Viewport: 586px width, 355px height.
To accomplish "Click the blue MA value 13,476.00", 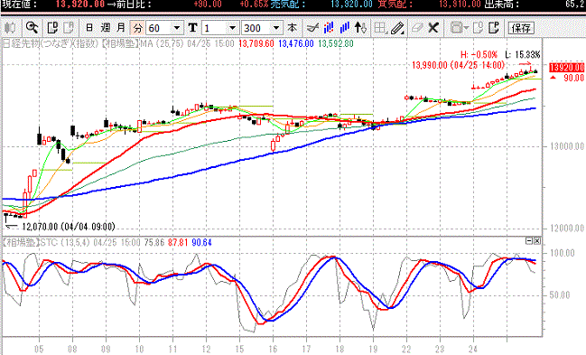I will click(296, 43).
